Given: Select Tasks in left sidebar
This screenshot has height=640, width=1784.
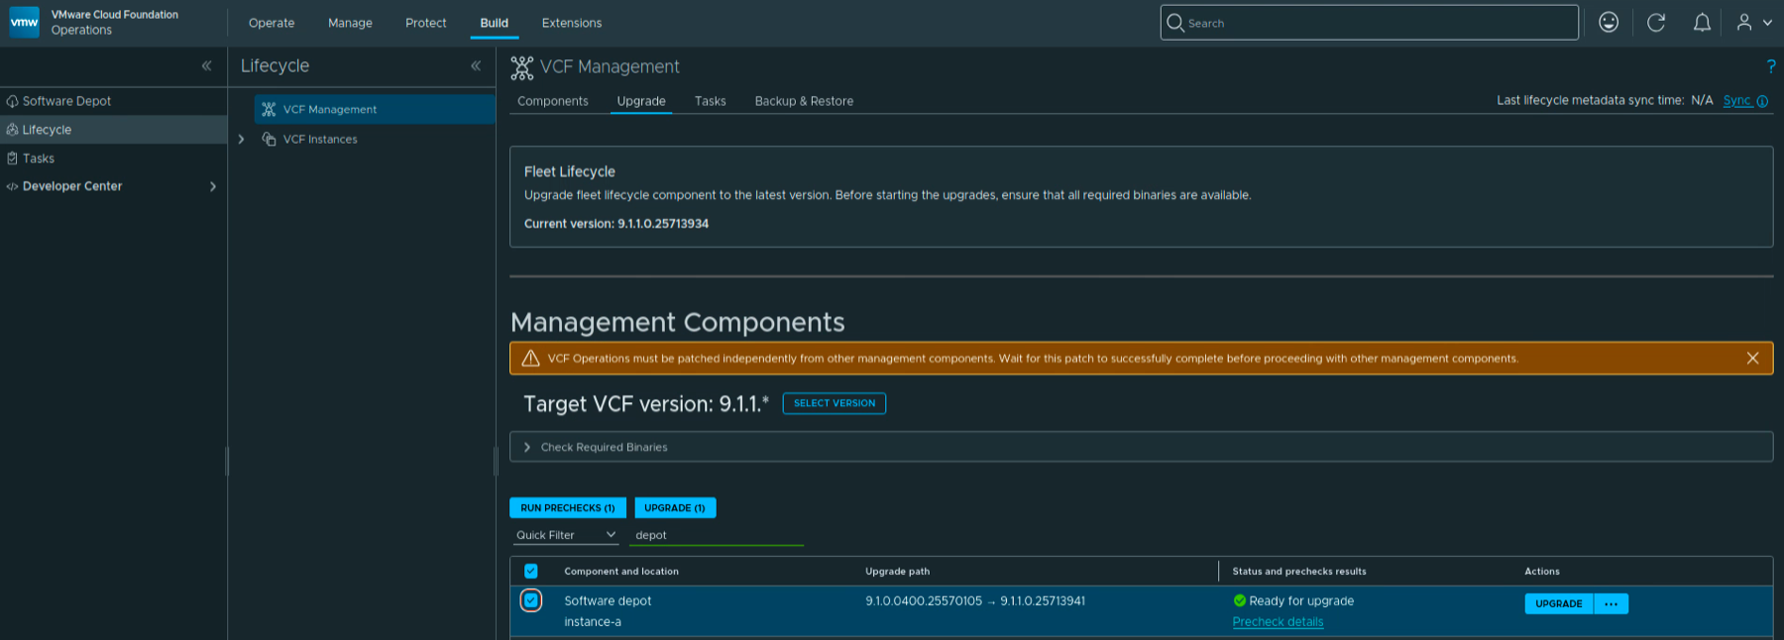Looking at the screenshot, I should [x=39, y=159].
